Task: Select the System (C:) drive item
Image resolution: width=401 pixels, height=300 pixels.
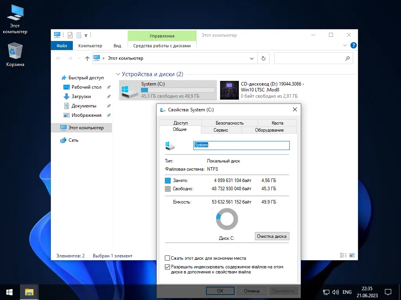Action: pyautogui.click(x=168, y=90)
